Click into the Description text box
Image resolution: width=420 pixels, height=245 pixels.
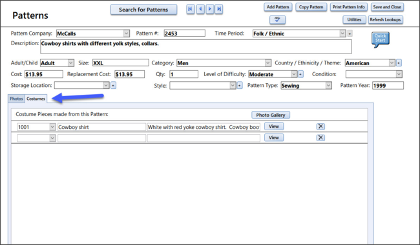point(196,47)
